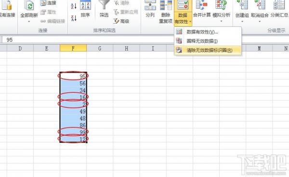Click the 连接 (Connections) button
This screenshot has height=177, width=289.
pos(48,3)
